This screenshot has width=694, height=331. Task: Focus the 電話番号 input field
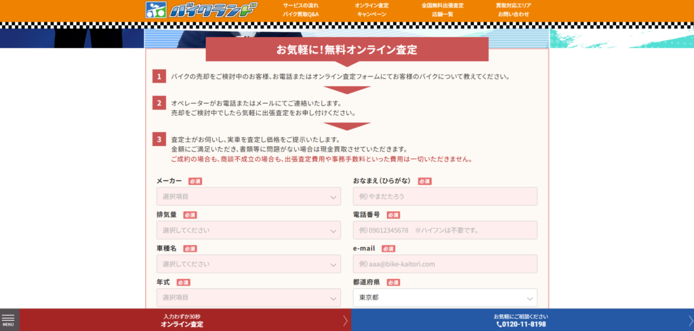click(445, 230)
